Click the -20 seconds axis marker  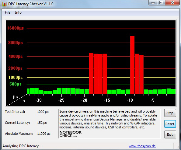84,100
